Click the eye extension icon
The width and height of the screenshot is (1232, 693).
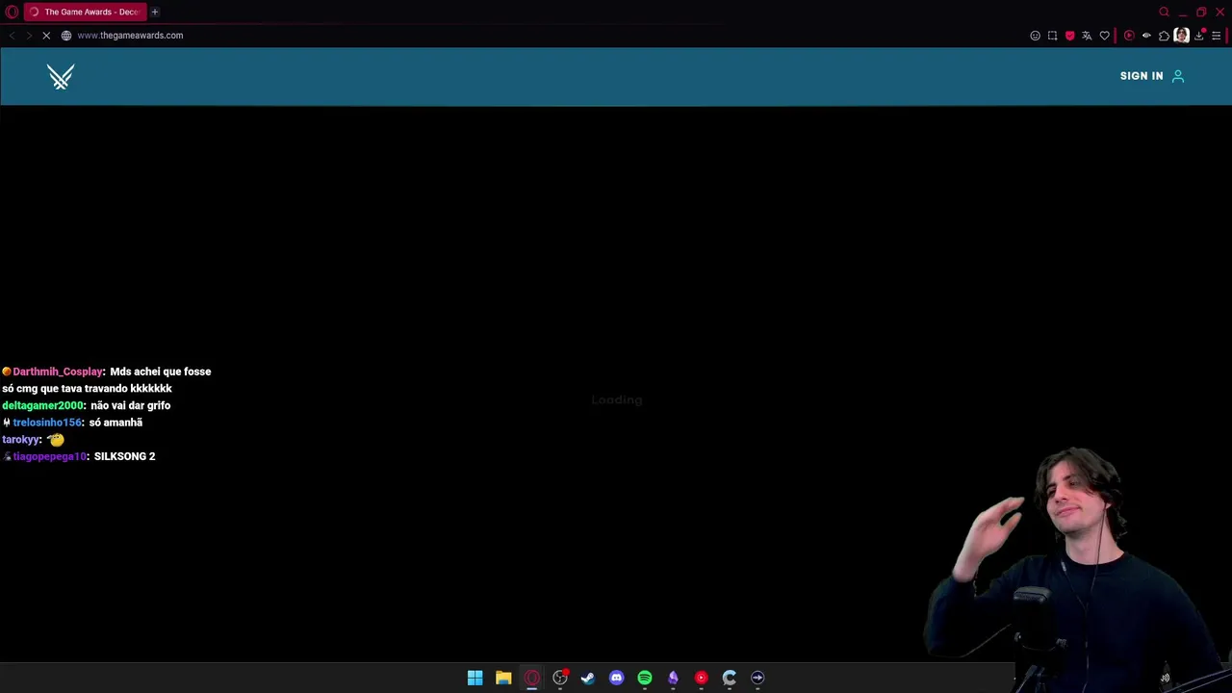coord(1146,36)
